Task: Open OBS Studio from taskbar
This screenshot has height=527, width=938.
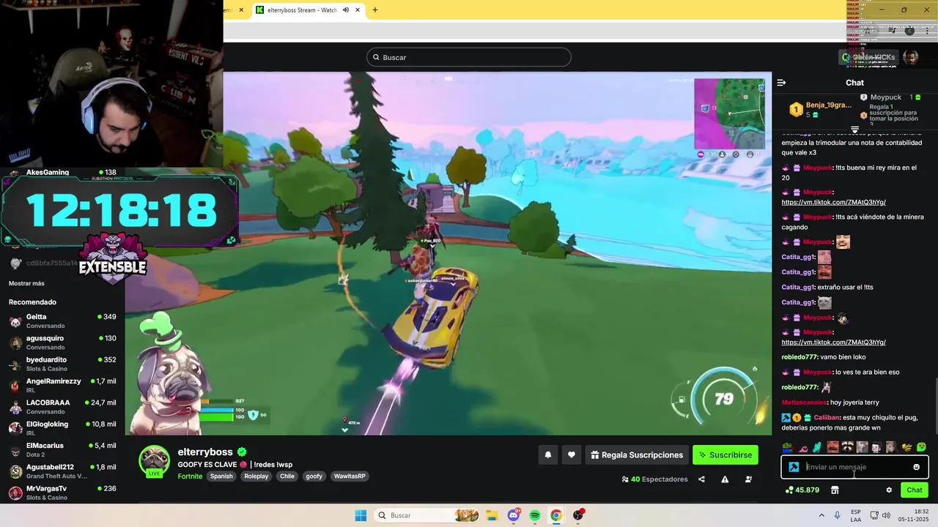Action: (578, 515)
